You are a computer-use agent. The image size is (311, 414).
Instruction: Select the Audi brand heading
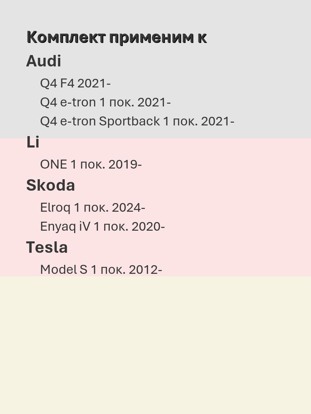click(44, 61)
